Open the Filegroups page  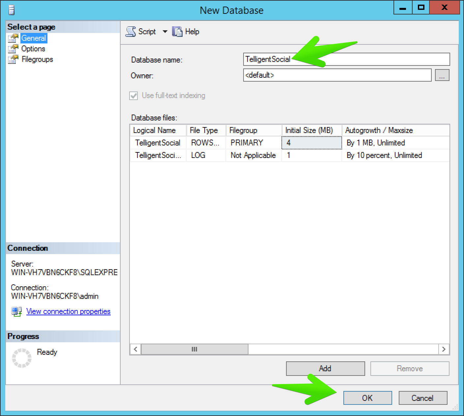(x=37, y=59)
